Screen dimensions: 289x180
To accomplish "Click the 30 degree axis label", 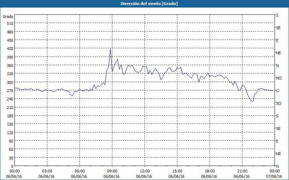I will pyautogui.click(x=11, y=158).
